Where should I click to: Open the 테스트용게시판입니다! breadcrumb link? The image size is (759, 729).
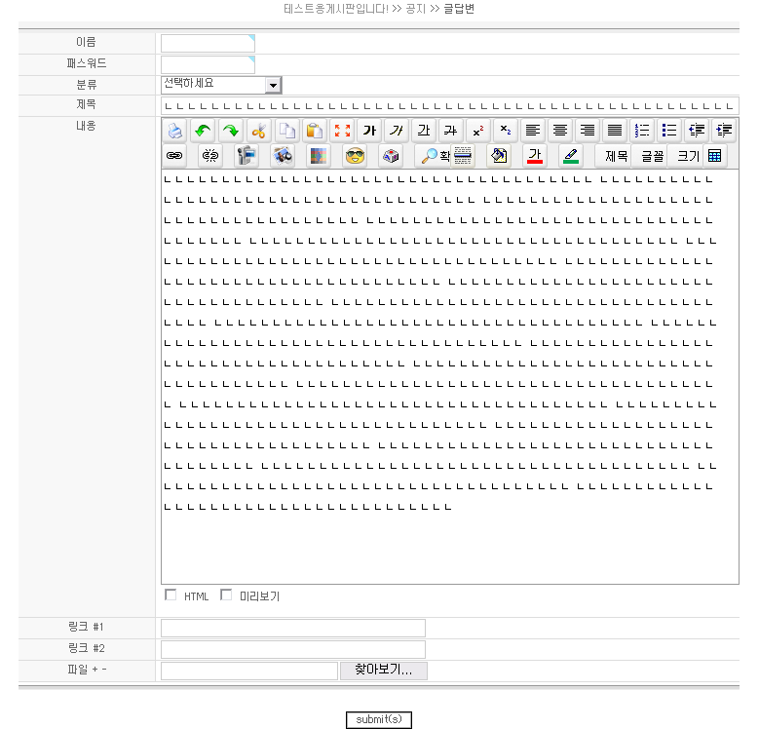pos(336,9)
